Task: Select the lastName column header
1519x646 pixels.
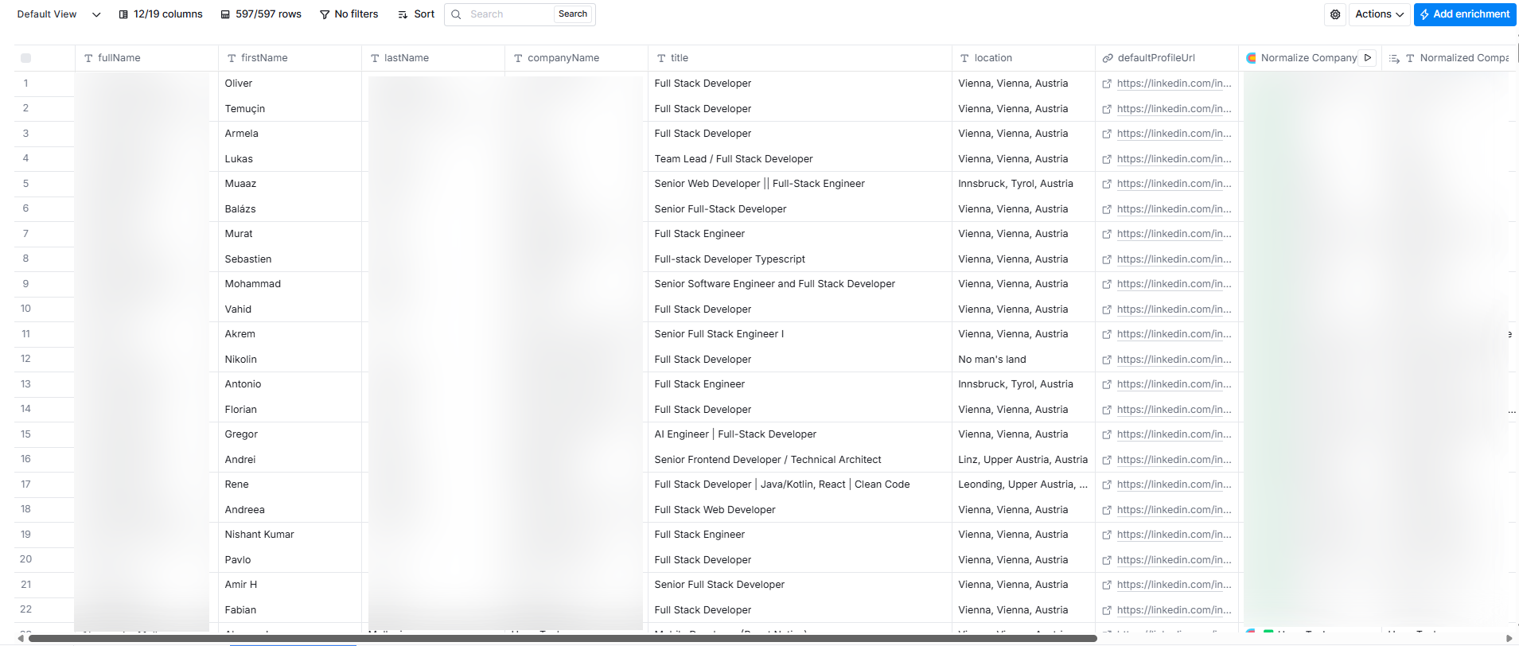Action: point(433,58)
